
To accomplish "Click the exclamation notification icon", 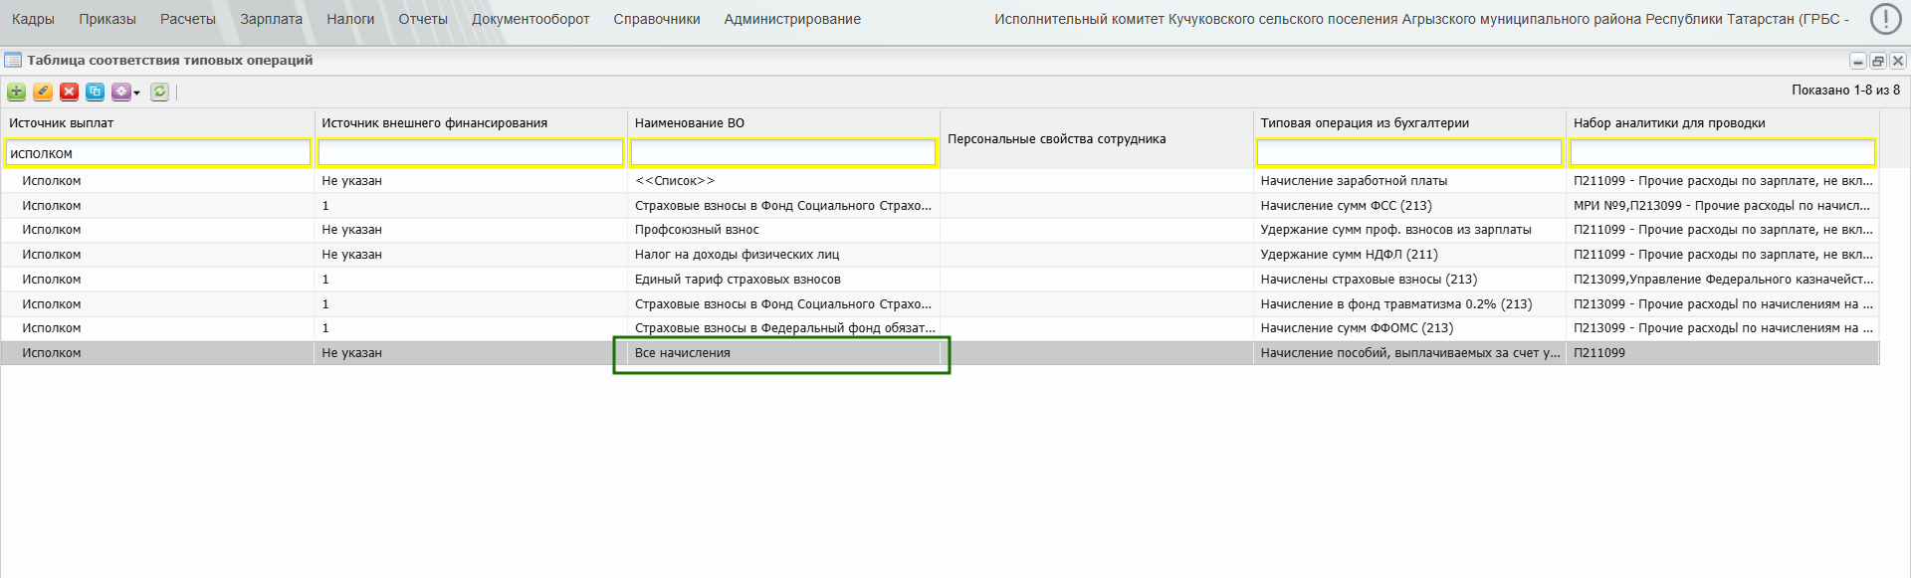I will [x=1885, y=19].
